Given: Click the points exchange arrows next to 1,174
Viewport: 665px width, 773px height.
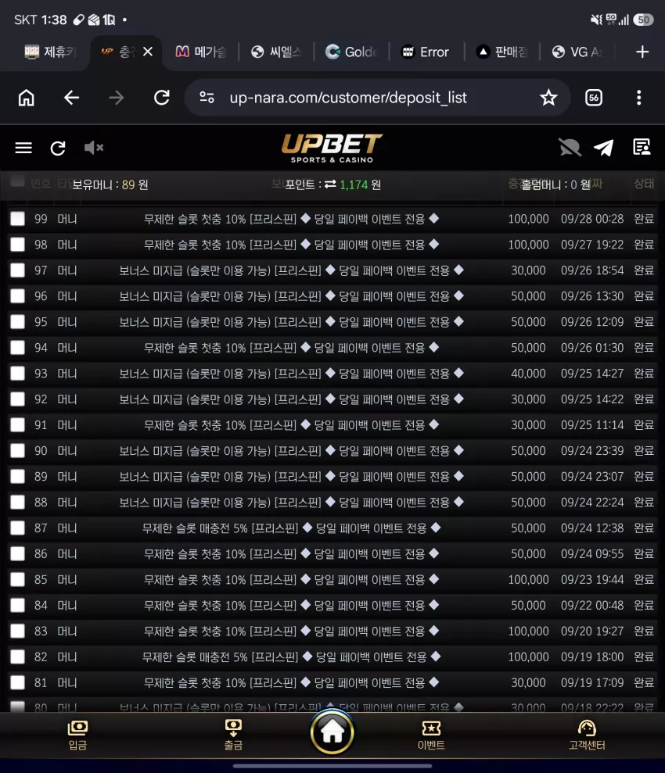Looking at the screenshot, I should point(330,184).
